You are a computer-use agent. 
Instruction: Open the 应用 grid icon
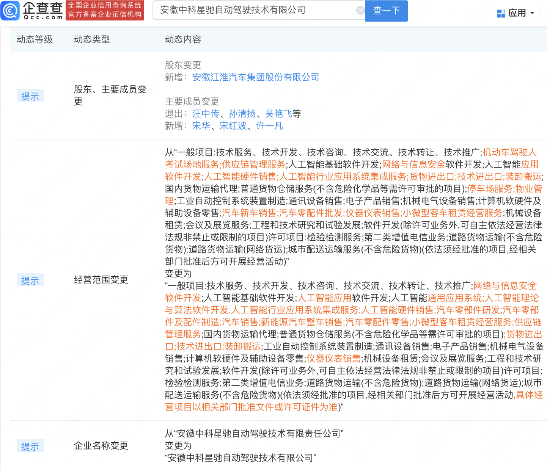501,13
